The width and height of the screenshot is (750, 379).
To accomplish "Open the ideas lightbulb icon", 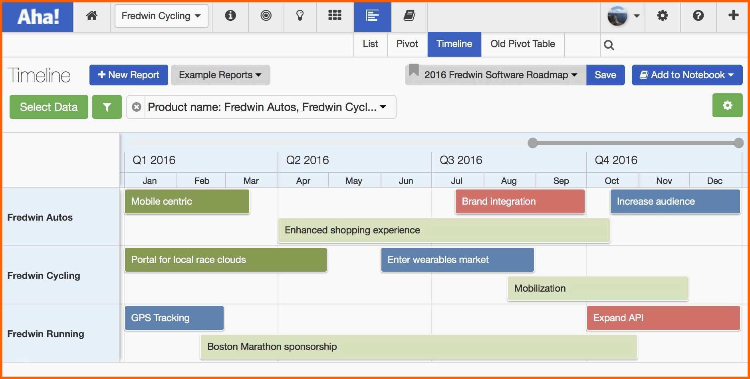I will pos(300,16).
